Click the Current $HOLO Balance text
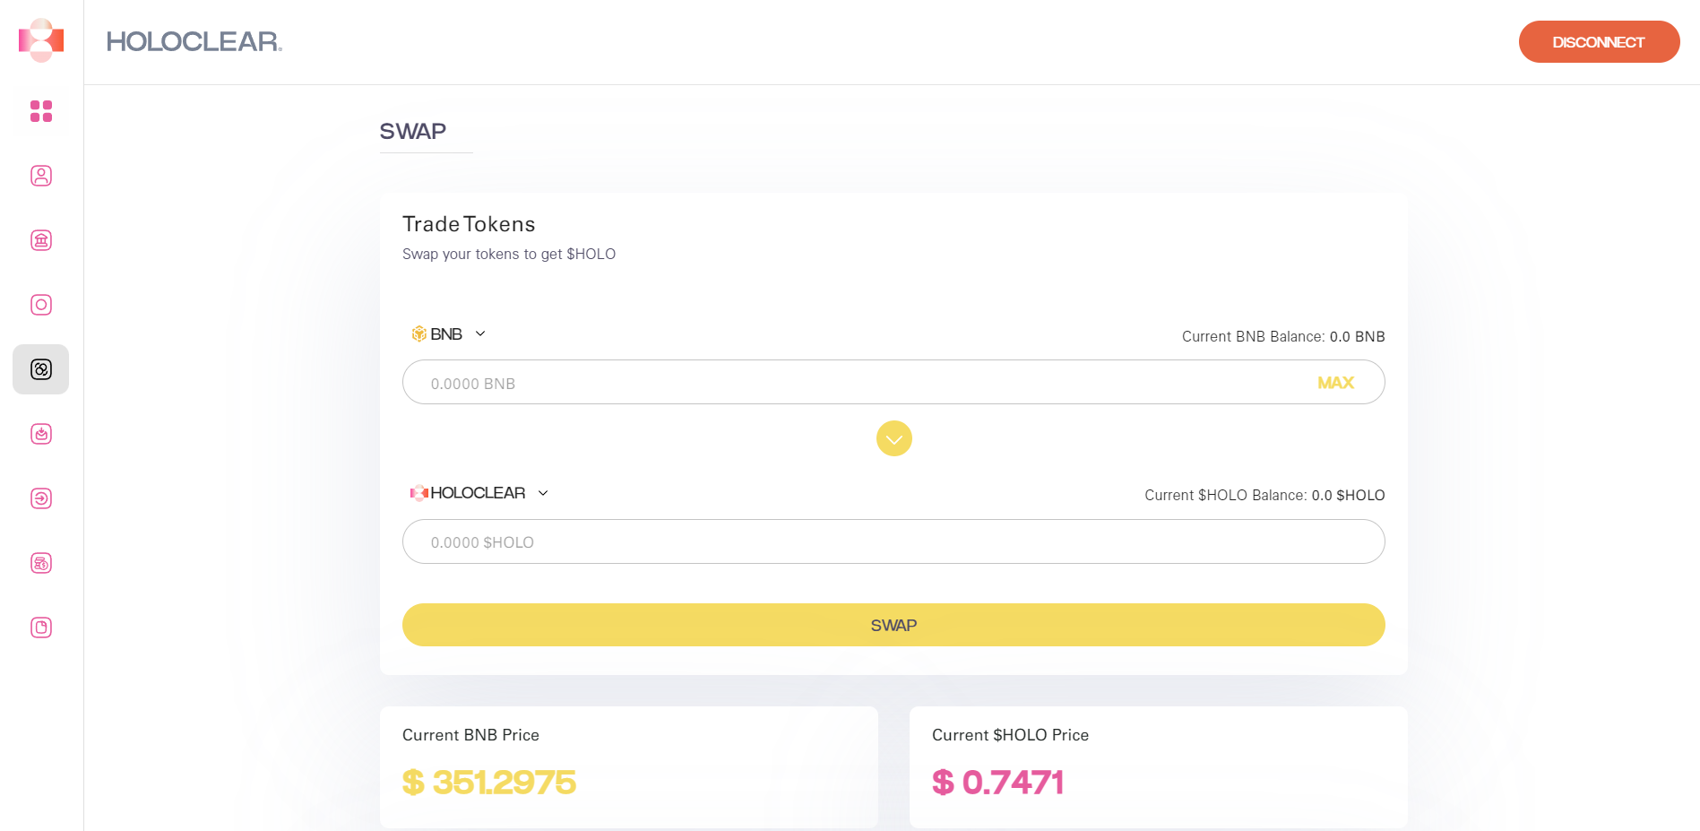This screenshot has width=1700, height=831. (1264, 495)
